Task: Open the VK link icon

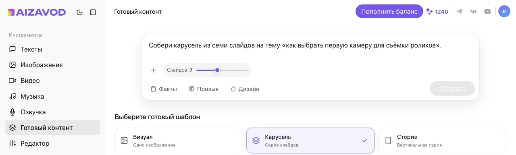Action: pyautogui.click(x=473, y=12)
